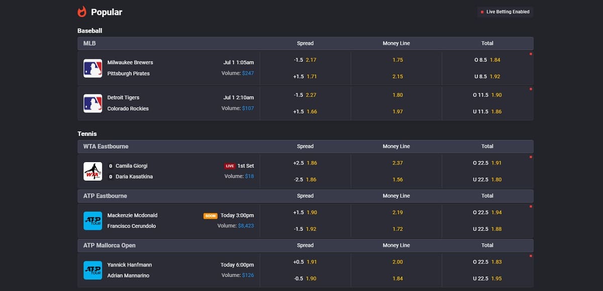
Task: Click the red LIVE badge
Action: [230, 166]
